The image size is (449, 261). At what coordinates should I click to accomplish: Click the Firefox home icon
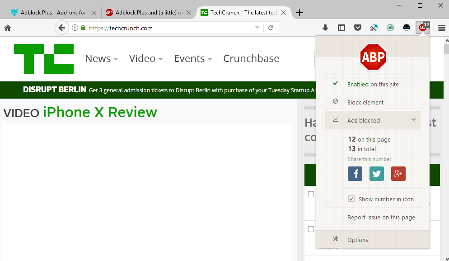[8, 28]
